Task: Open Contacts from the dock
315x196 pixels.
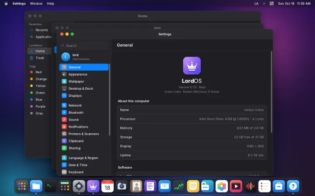Action: click(136, 186)
